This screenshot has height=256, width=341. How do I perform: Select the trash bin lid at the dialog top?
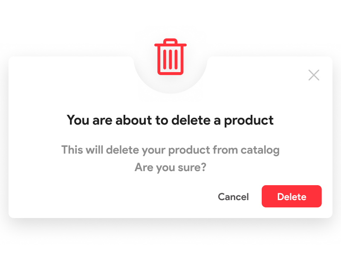(170, 43)
